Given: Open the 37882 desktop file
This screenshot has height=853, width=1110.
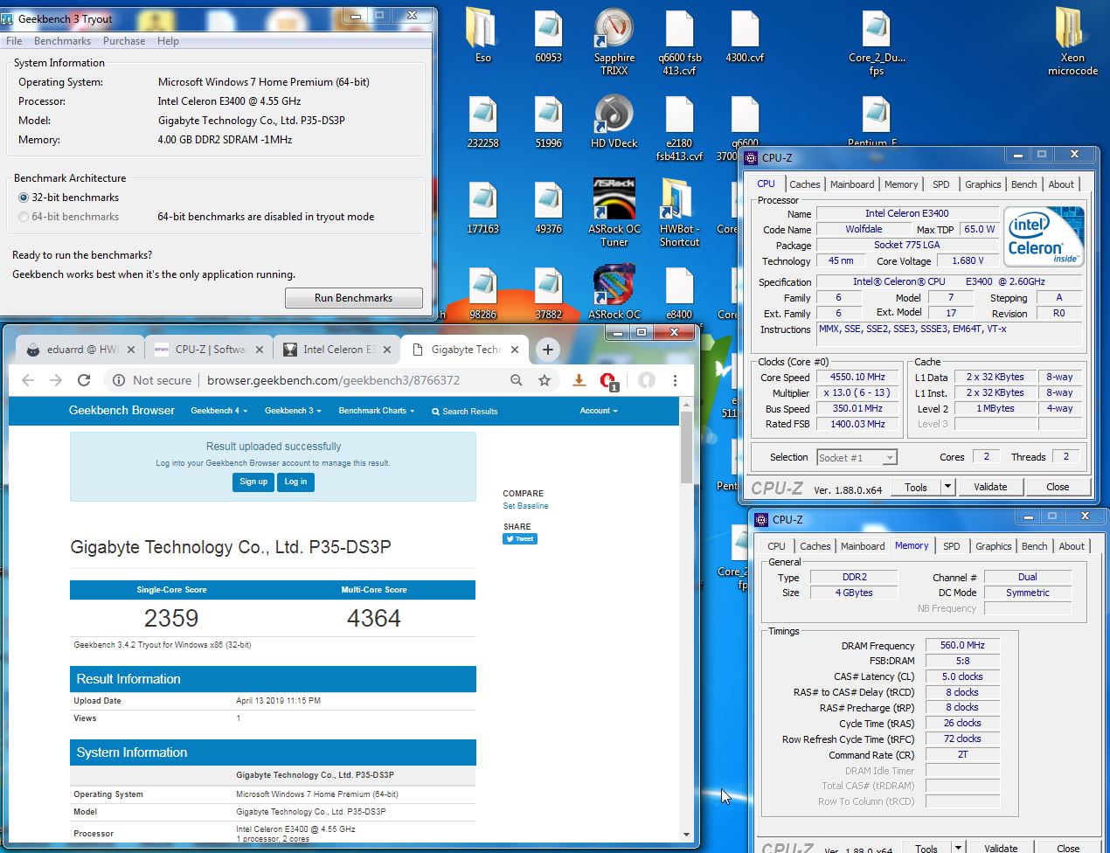Looking at the screenshot, I should (548, 293).
